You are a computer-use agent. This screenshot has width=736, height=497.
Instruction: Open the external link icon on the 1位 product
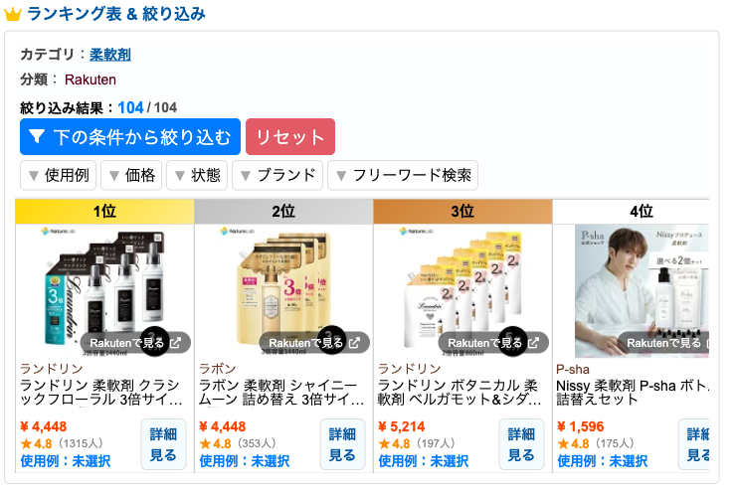tap(176, 343)
